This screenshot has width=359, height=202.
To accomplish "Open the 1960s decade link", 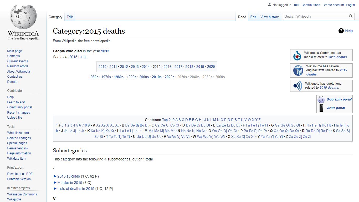I will pyautogui.click(x=94, y=77).
